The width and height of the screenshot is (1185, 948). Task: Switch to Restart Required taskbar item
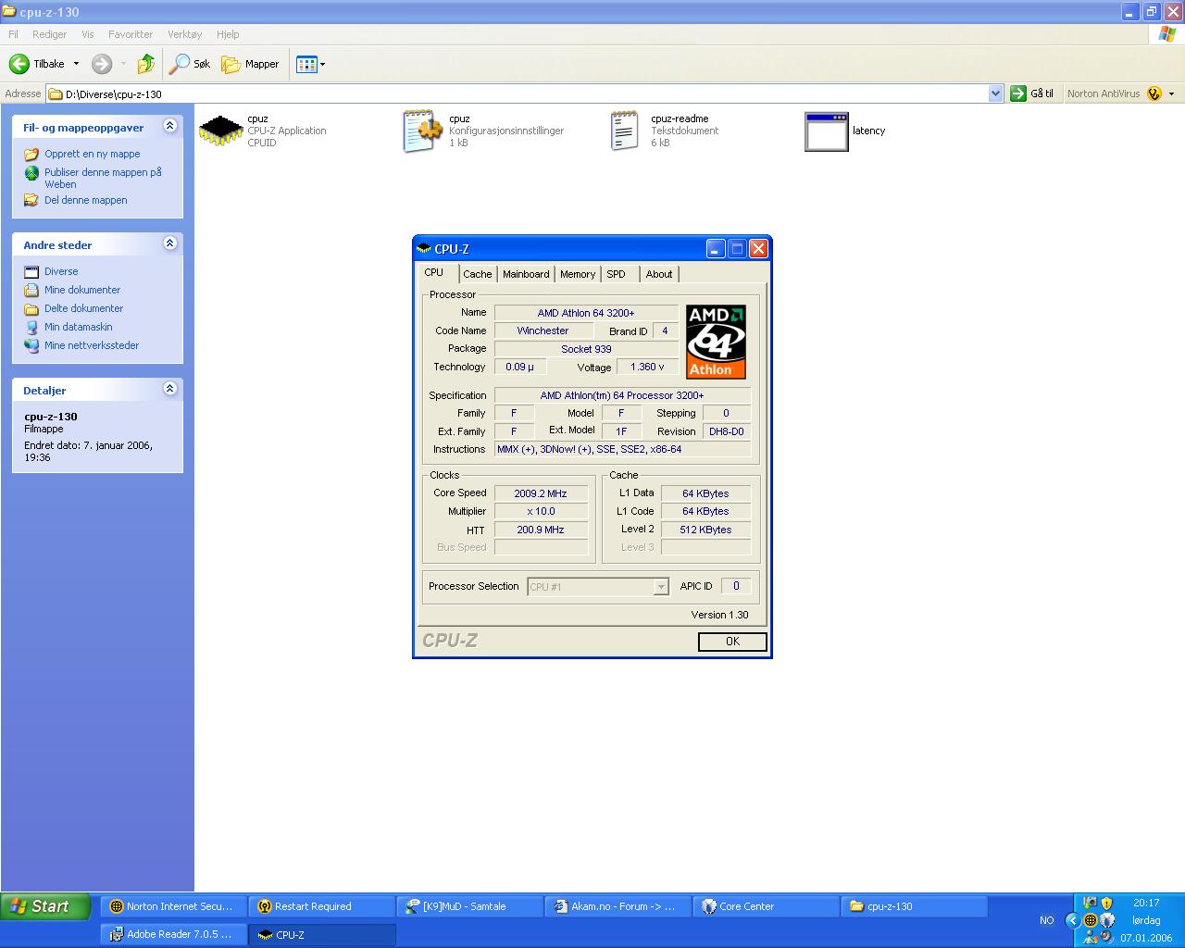coord(322,906)
